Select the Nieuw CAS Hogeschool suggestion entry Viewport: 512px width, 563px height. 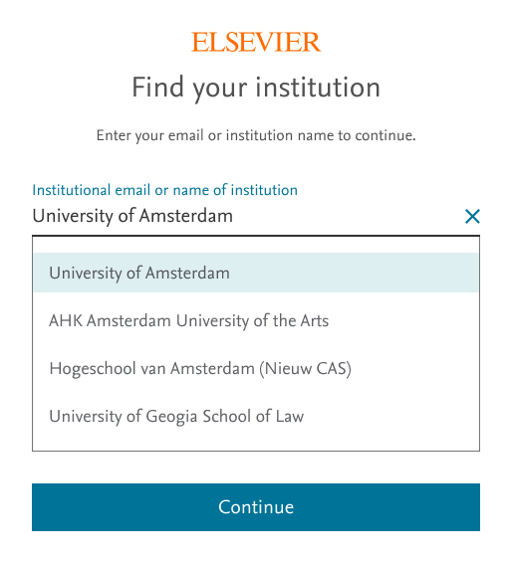coord(256,368)
